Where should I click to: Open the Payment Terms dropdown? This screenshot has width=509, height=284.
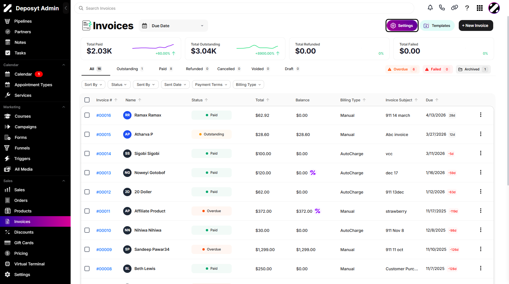(211, 84)
